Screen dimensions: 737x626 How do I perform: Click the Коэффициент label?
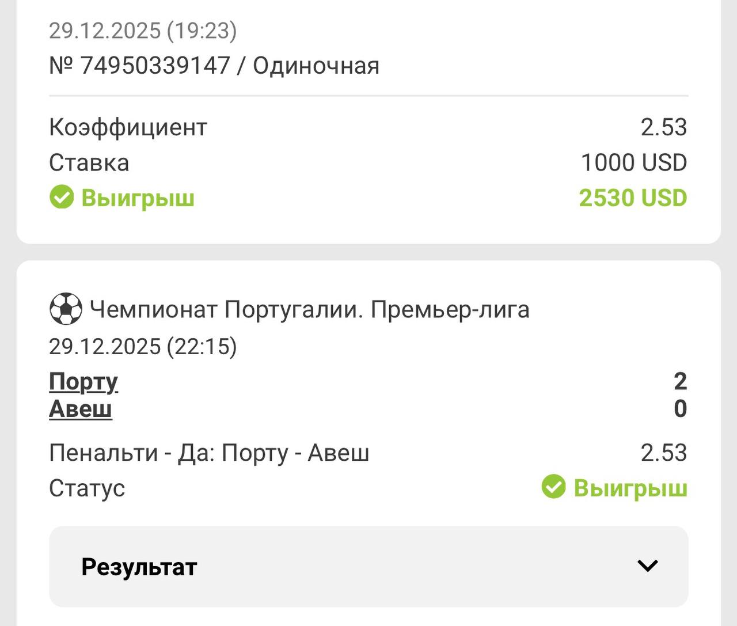[x=128, y=127]
